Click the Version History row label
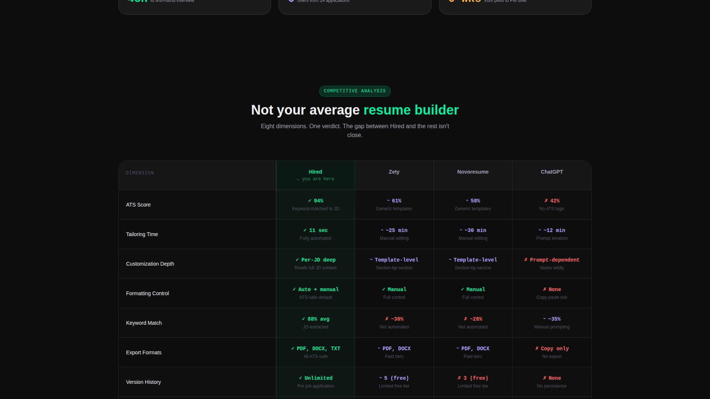The height and width of the screenshot is (399, 710). (x=143, y=382)
